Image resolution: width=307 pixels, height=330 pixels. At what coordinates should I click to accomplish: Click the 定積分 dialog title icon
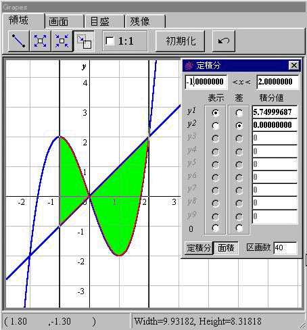(189, 66)
